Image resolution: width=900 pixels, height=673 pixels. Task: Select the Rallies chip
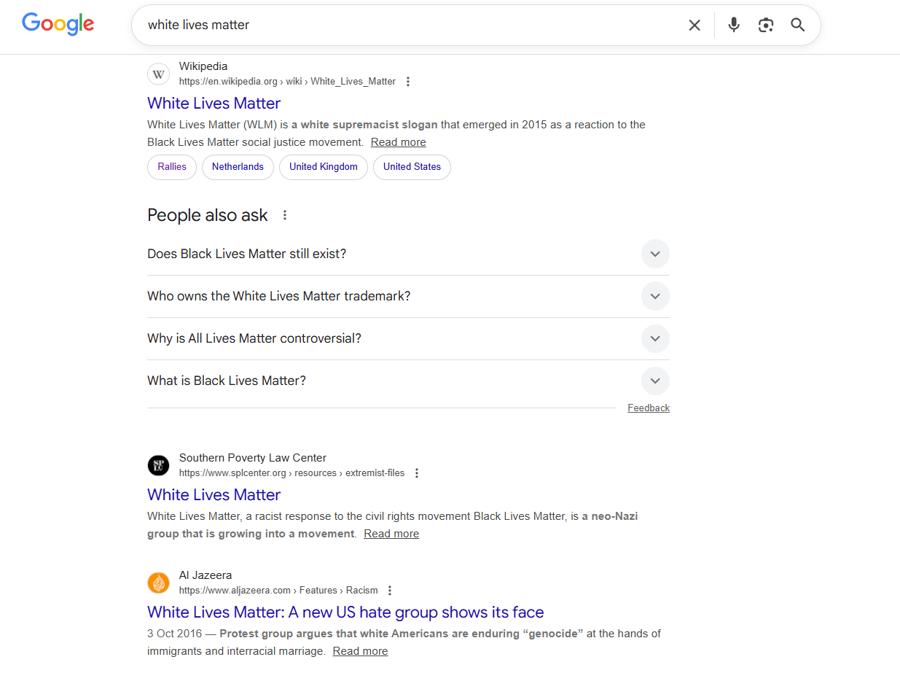172,167
